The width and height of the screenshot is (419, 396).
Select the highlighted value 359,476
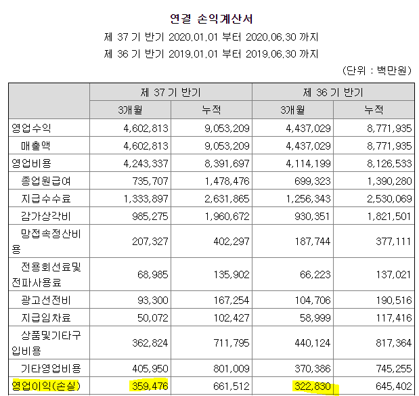click(x=150, y=386)
